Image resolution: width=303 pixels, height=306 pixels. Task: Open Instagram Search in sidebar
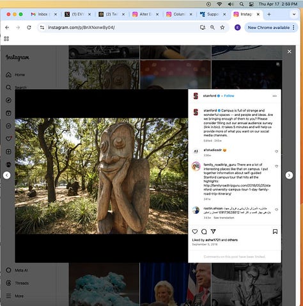click(16, 87)
